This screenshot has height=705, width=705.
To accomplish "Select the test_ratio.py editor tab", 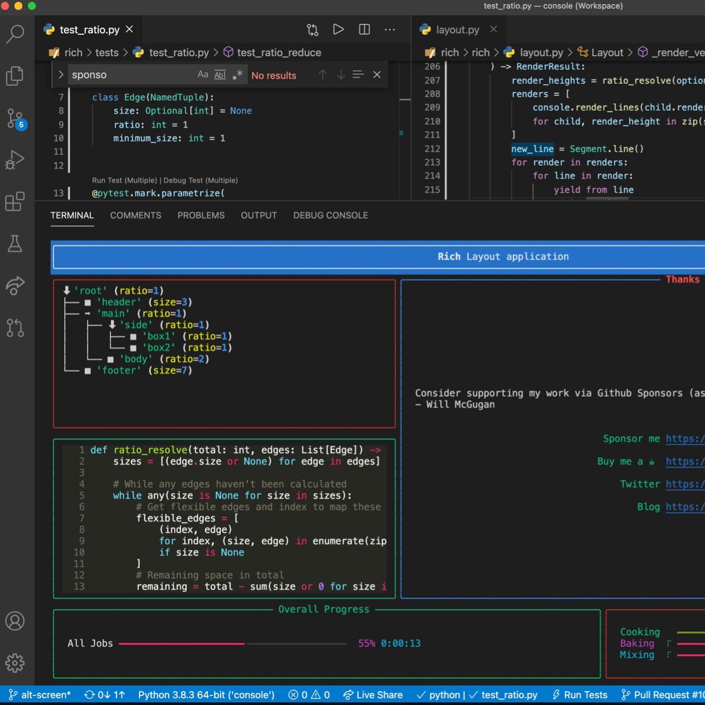I will [x=89, y=30].
